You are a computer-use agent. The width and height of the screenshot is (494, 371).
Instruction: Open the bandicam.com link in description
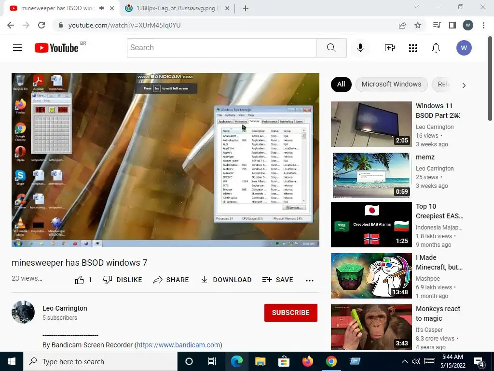pyautogui.click(x=178, y=345)
